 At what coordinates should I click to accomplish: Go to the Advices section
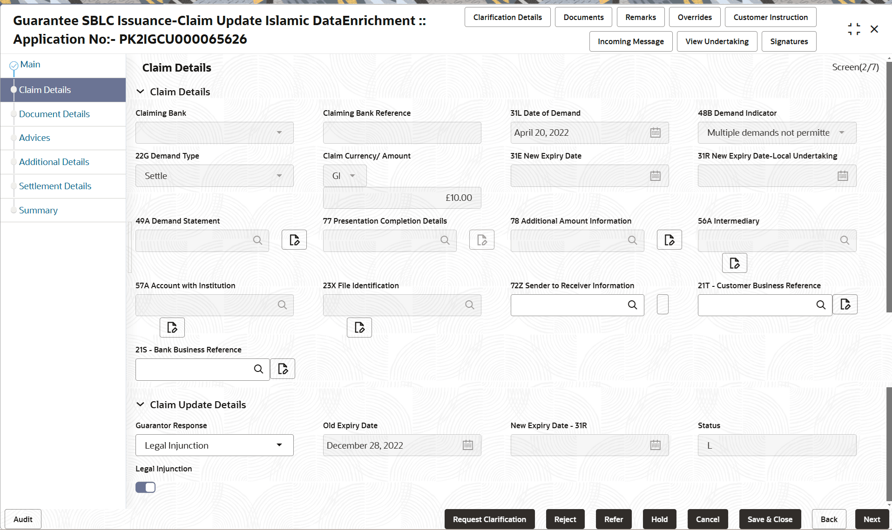pos(34,138)
